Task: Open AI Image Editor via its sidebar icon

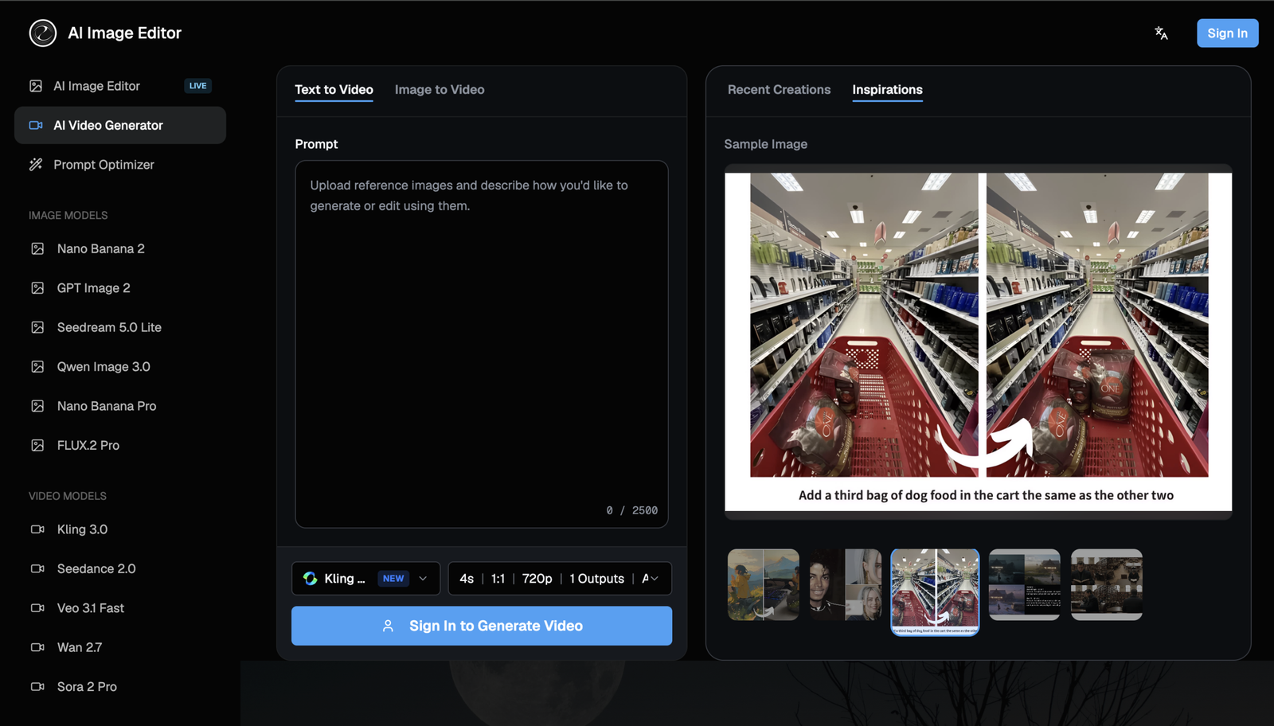Action: tap(36, 86)
